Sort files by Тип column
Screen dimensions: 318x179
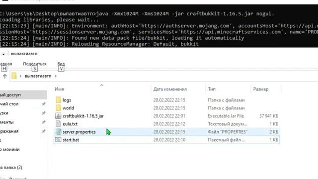click(212, 89)
